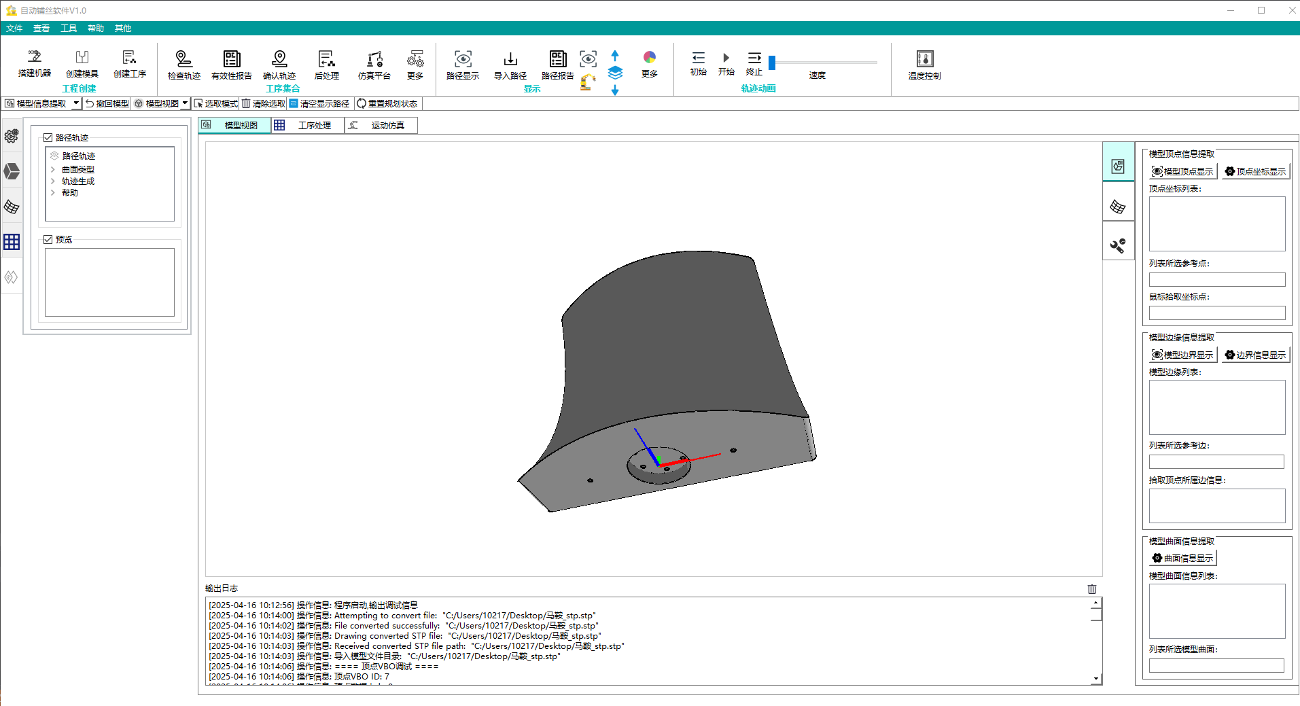Screen dimensions: 1300x706
Task: Open 温度控制 temperature control
Action: tap(925, 65)
